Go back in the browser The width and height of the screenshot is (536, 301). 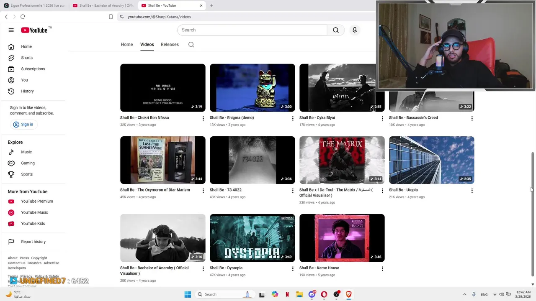point(6,17)
